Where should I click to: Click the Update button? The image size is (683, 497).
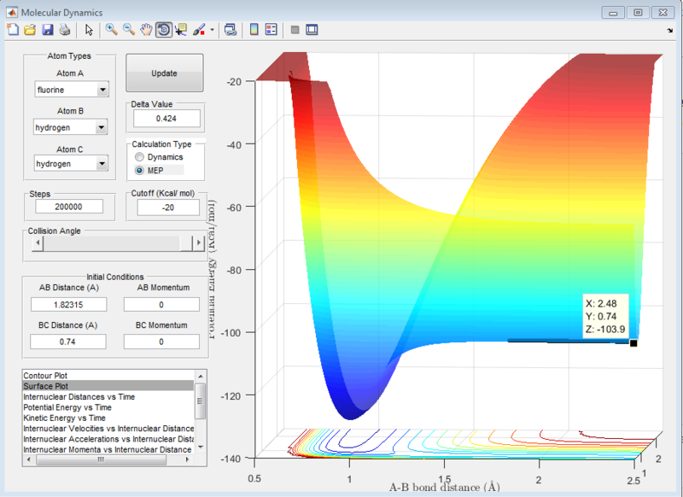click(165, 73)
